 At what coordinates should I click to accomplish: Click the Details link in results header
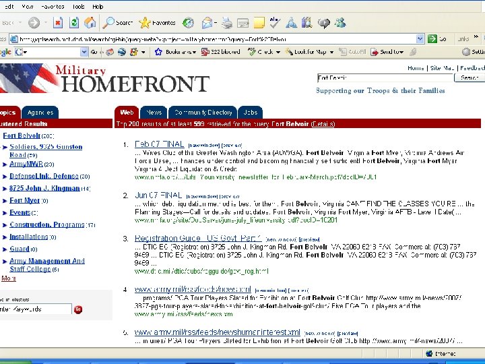323,124
